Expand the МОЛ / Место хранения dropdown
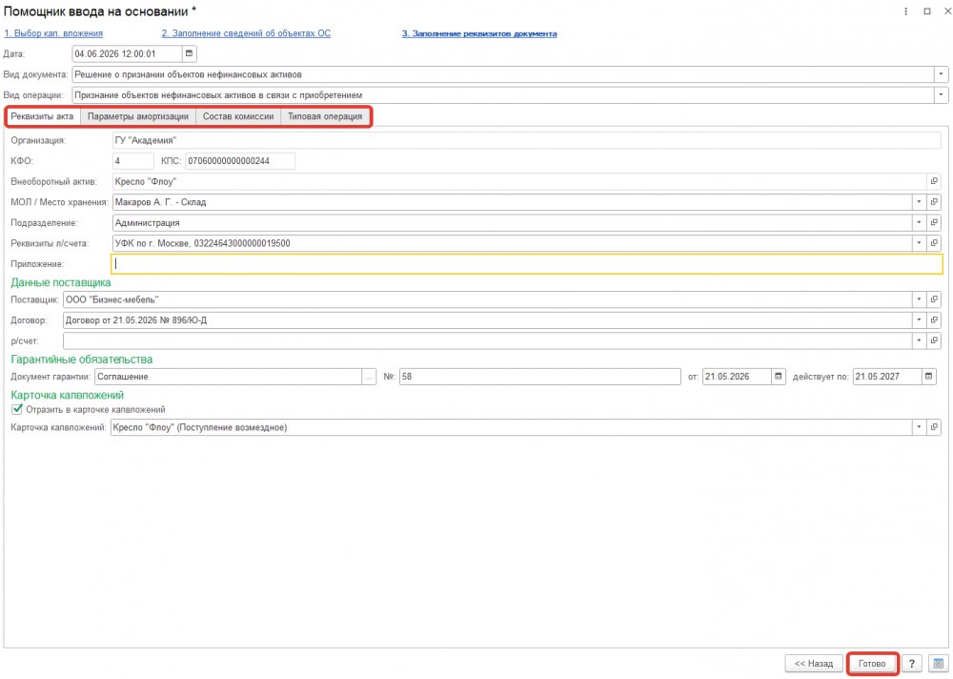The image size is (953, 679). click(x=919, y=202)
